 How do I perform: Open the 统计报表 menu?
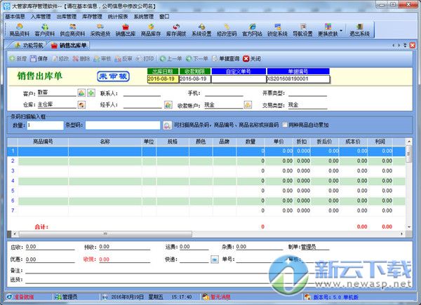(118, 17)
